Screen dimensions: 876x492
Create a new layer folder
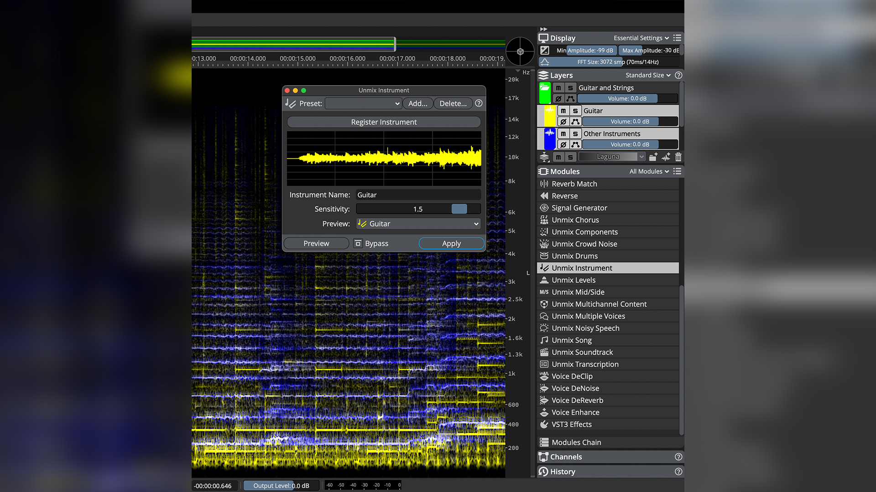click(653, 157)
